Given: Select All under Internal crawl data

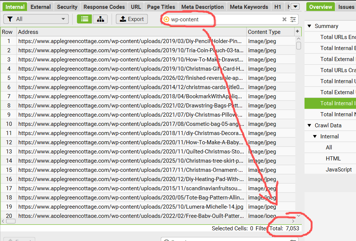Looking at the screenshot, I should [329, 148].
